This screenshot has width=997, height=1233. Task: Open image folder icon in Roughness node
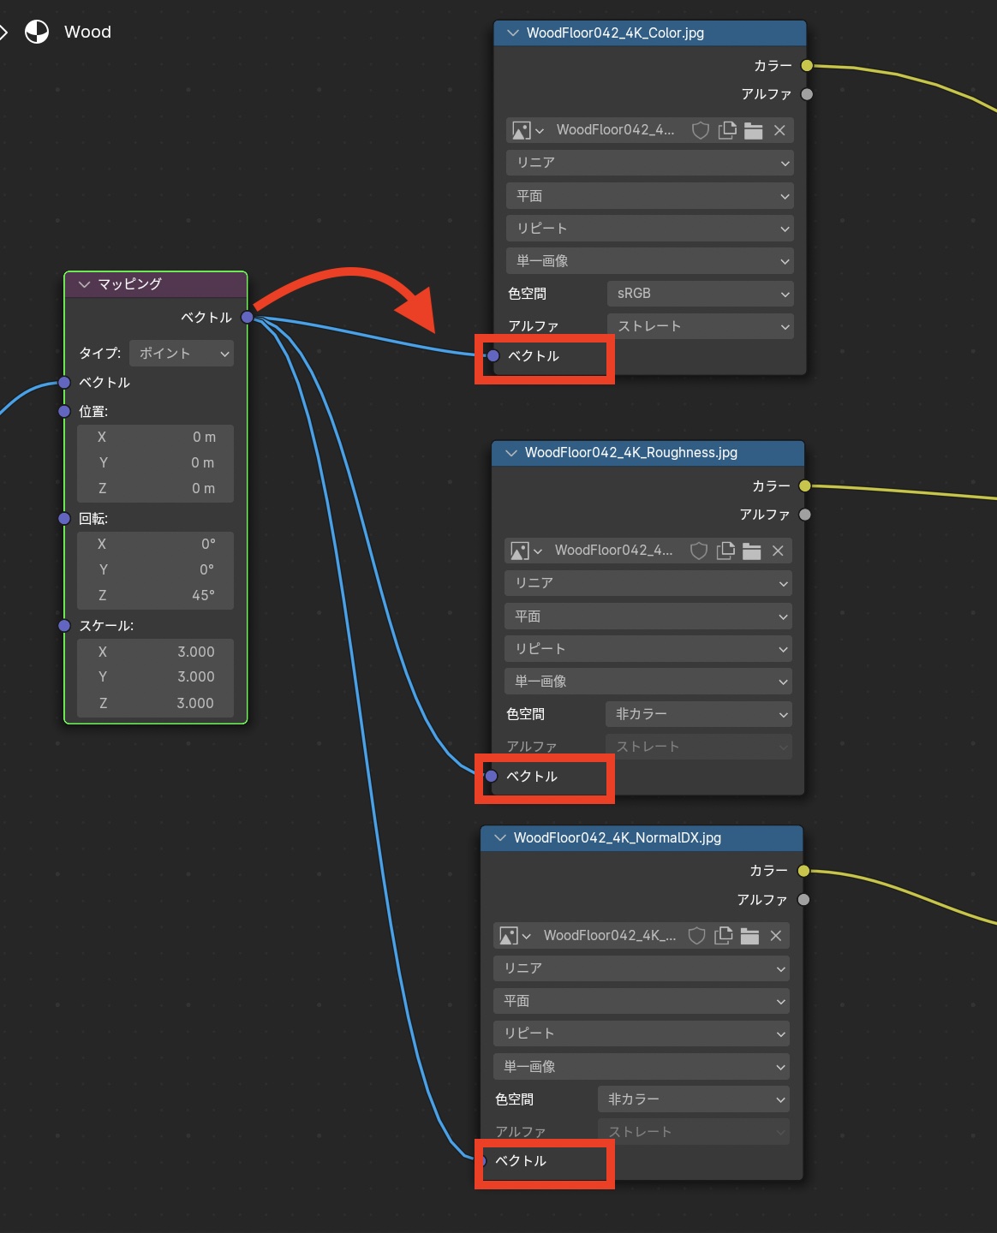[752, 551]
